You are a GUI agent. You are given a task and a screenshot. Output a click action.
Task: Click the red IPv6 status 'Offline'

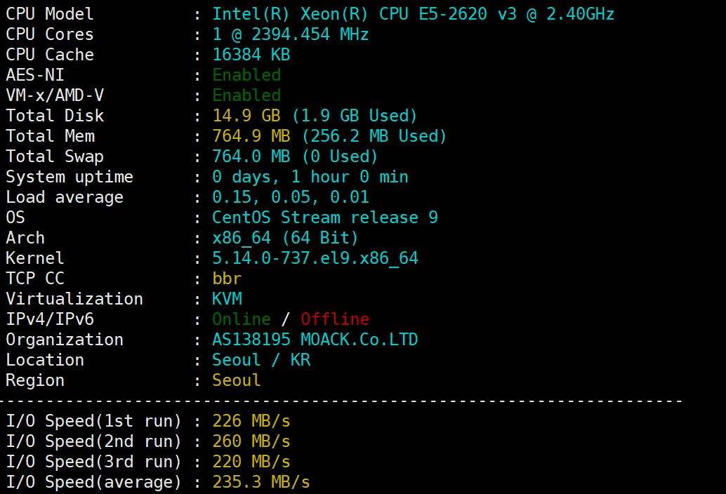tap(335, 319)
